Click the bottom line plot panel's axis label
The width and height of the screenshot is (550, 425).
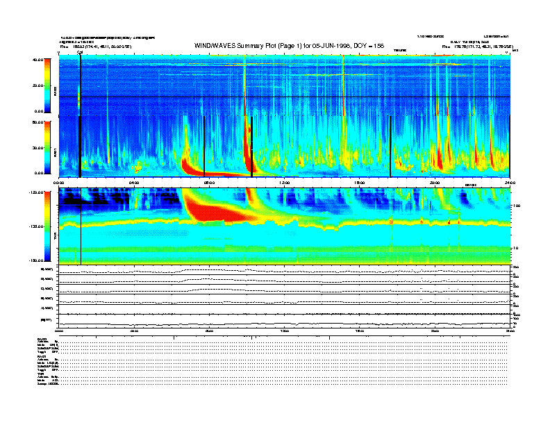tap(46, 320)
